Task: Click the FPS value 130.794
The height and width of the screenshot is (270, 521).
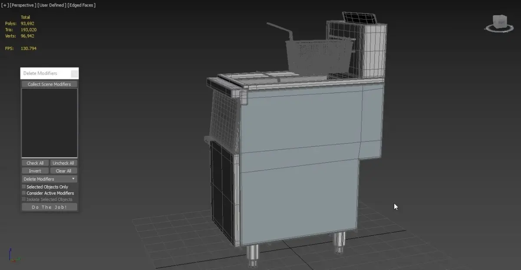Action: pos(29,49)
